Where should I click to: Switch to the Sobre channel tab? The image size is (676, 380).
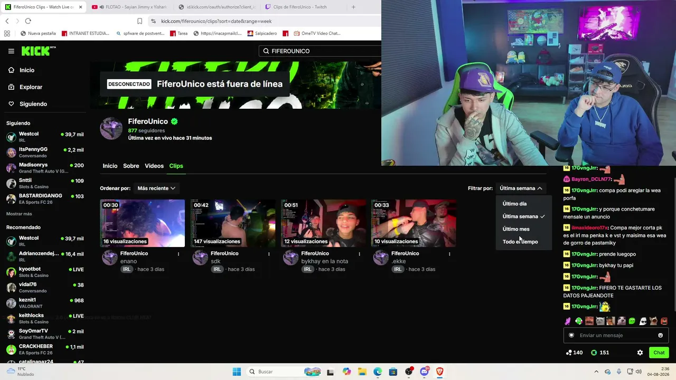click(x=131, y=166)
